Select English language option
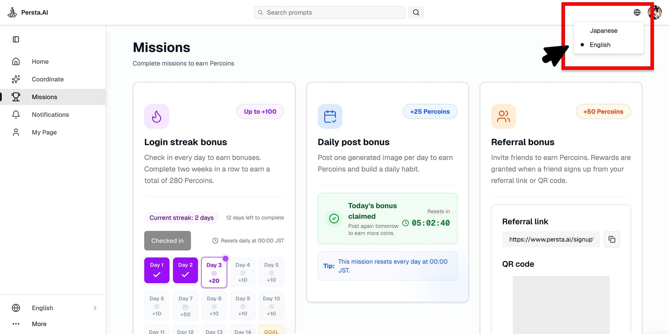669x334 pixels. pos(600,45)
